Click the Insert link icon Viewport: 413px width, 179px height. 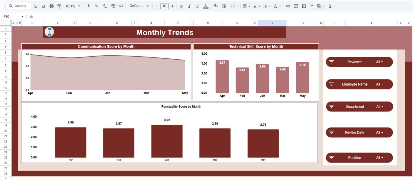coord(288,6)
